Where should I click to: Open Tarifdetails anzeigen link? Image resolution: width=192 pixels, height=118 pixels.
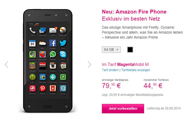136,70
